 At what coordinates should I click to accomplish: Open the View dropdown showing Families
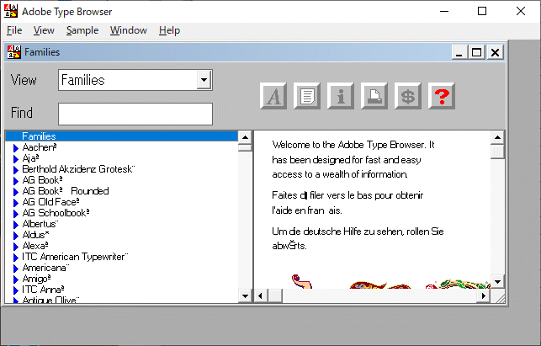[204, 80]
